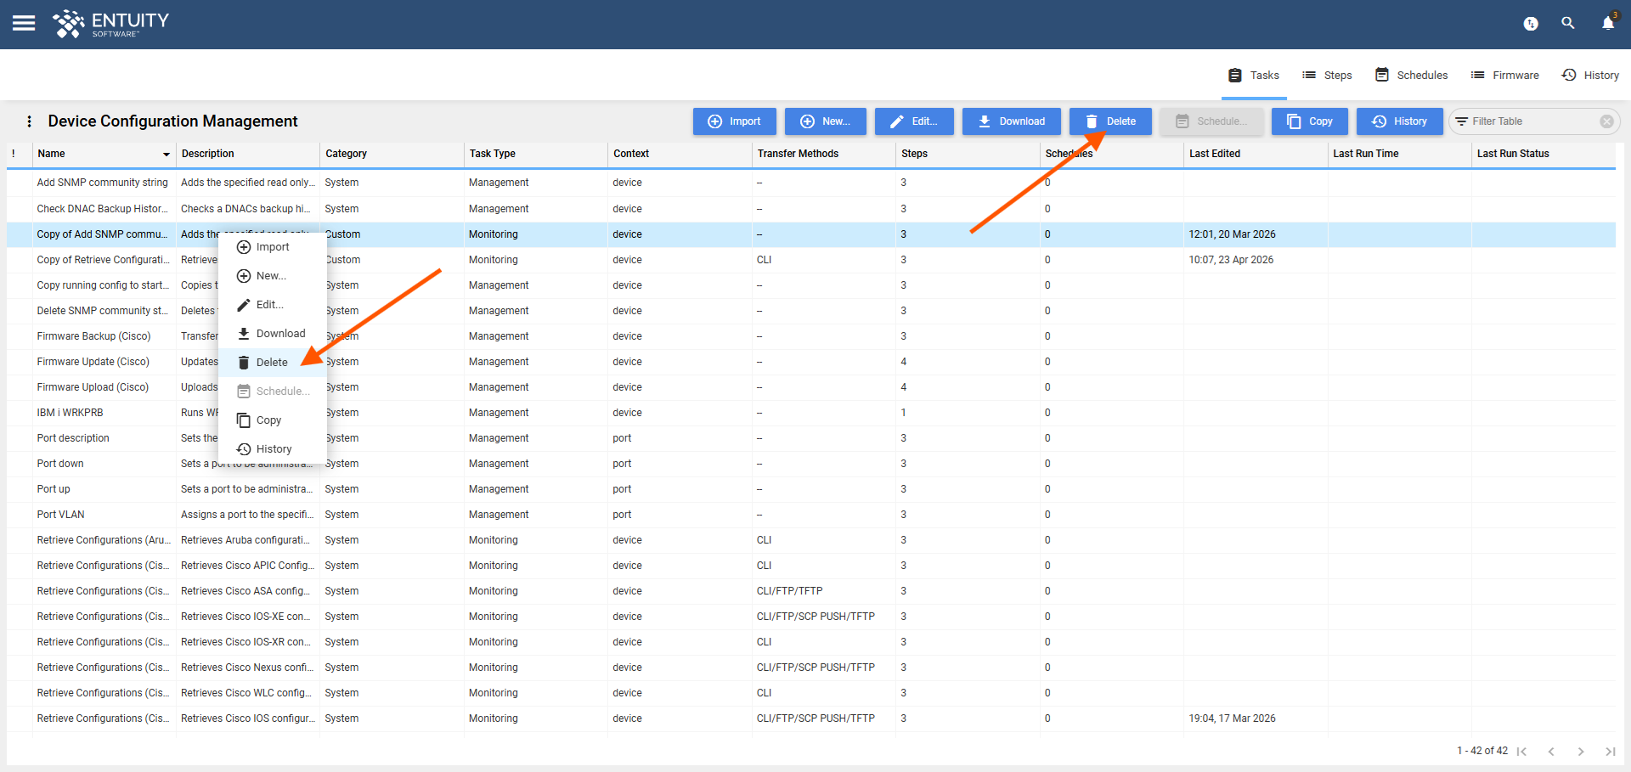Choose History from the context menu
Viewport: 1631px width, 772px height.
(273, 449)
